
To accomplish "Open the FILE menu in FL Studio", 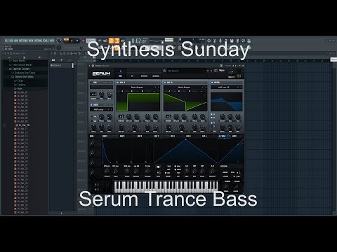I will click(x=7, y=41).
